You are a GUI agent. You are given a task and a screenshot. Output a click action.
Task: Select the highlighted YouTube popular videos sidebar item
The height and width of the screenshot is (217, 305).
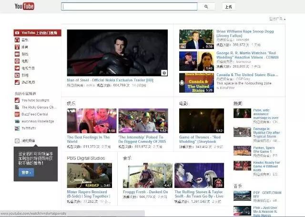pyautogui.click(x=37, y=33)
